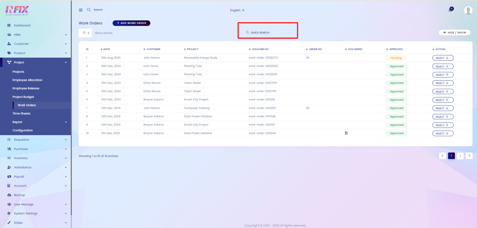The height and width of the screenshot is (228, 477).
Task: Click voucher work-order-2412144 cell
Action: (x=262, y=133)
